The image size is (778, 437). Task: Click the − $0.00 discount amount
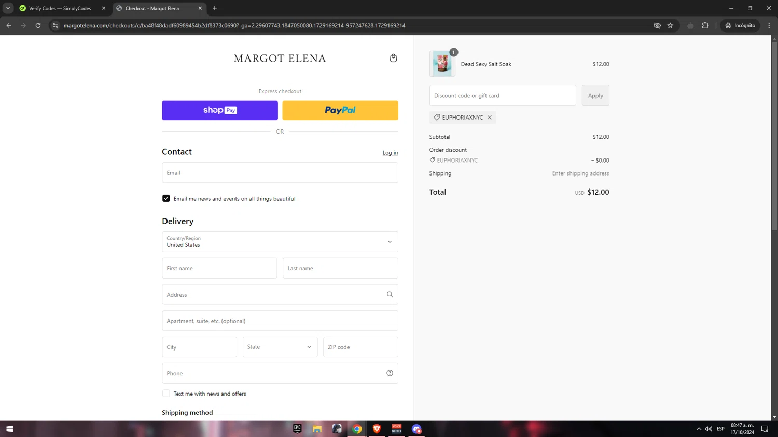tap(600, 161)
